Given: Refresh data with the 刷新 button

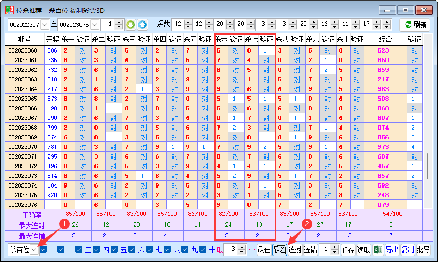Looking at the screenshot, I should (x=415, y=25).
